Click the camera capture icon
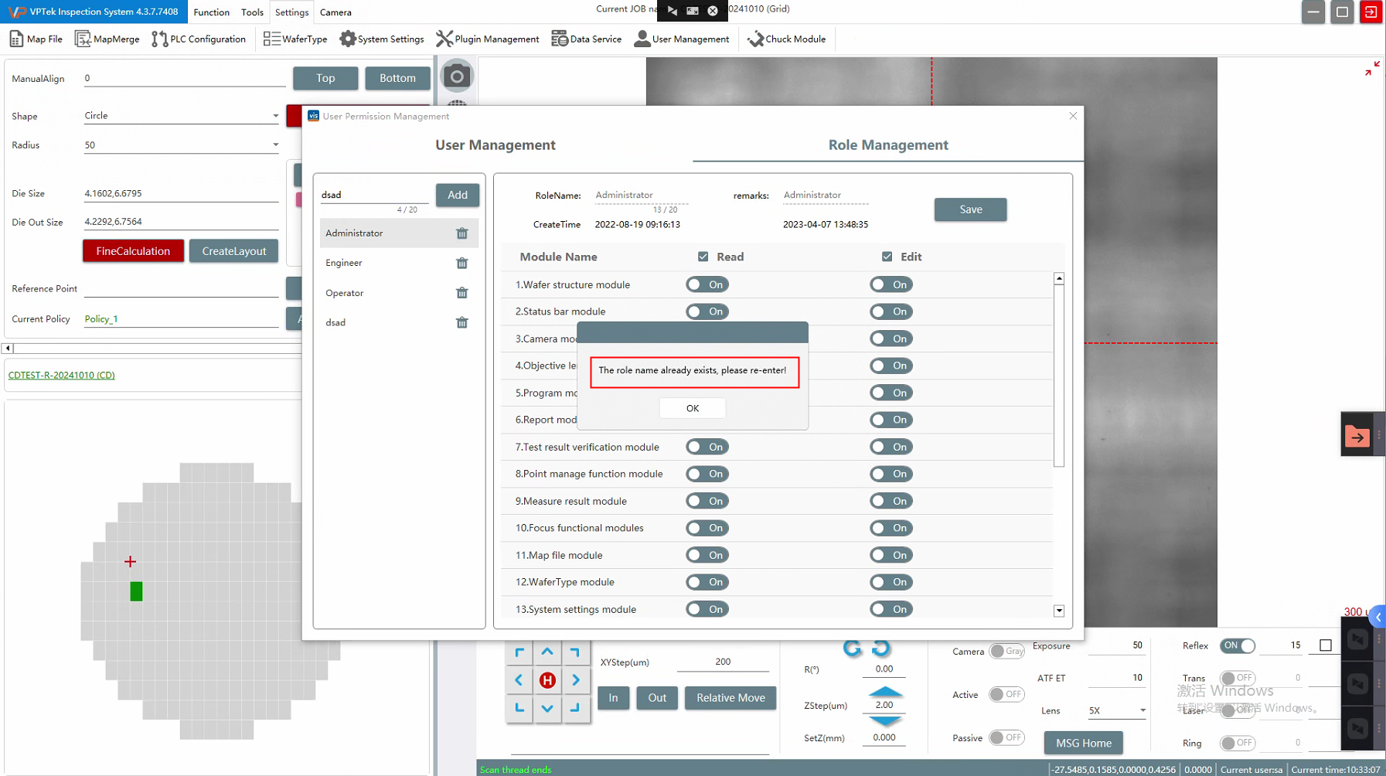Viewport: 1386px width, 776px height. tap(457, 77)
